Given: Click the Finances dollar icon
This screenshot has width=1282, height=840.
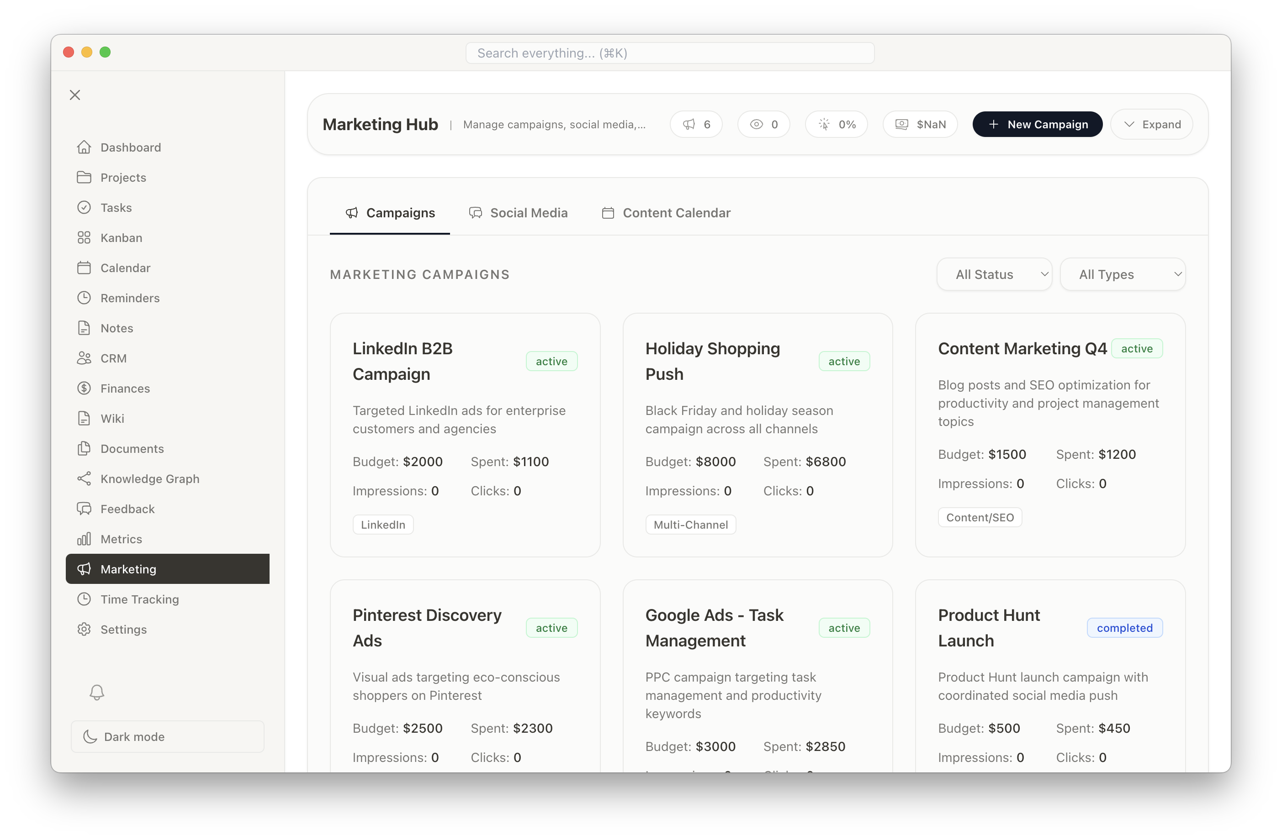Looking at the screenshot, I should pos(84,388).
